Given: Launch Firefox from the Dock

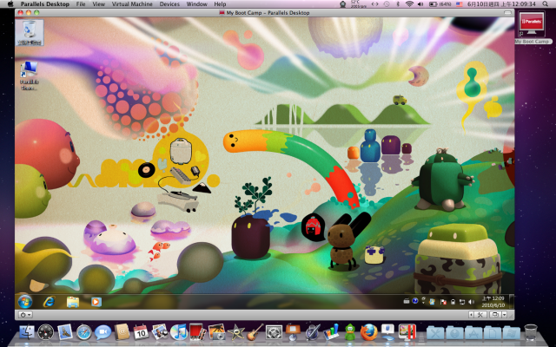Looking at the screenshot, I should 368,332.
